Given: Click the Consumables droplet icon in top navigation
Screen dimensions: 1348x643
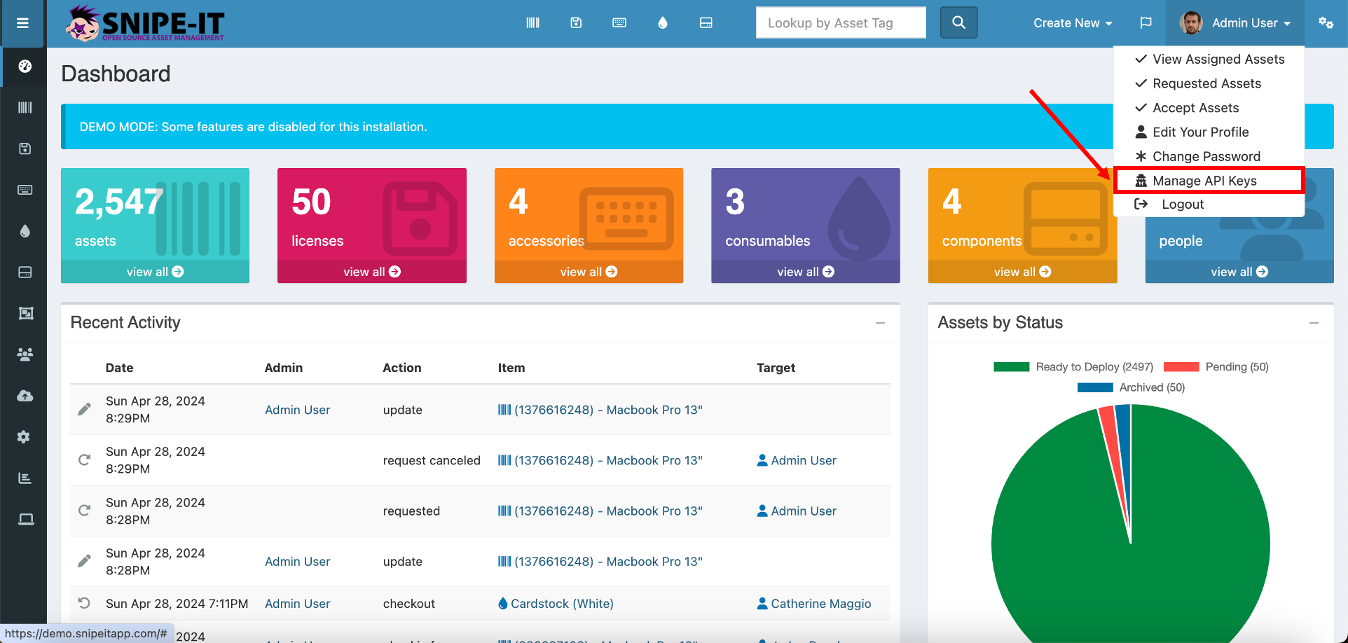Looking at the screenshot, I should click(x=662, y=22).
